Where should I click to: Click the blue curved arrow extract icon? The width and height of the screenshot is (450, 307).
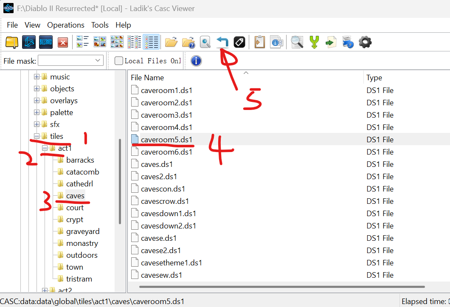coord(222,42)
